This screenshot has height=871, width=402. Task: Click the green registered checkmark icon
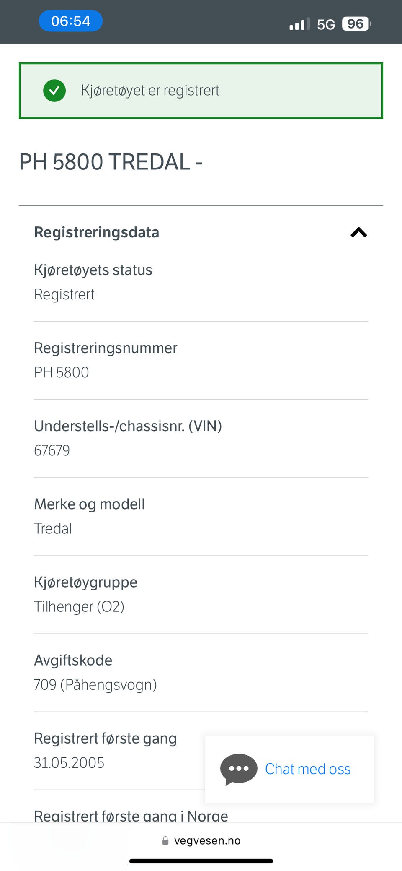54,91
